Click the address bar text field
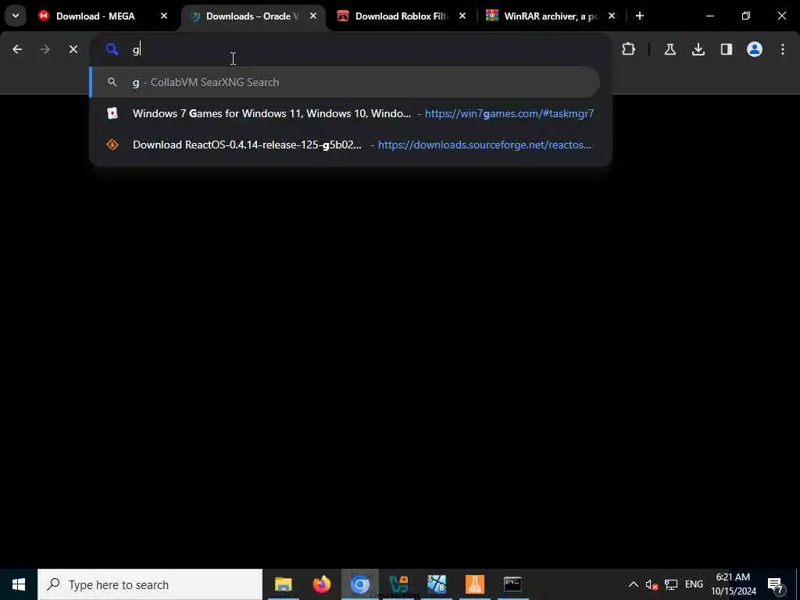The image size is (800, 600). point(350,49)
